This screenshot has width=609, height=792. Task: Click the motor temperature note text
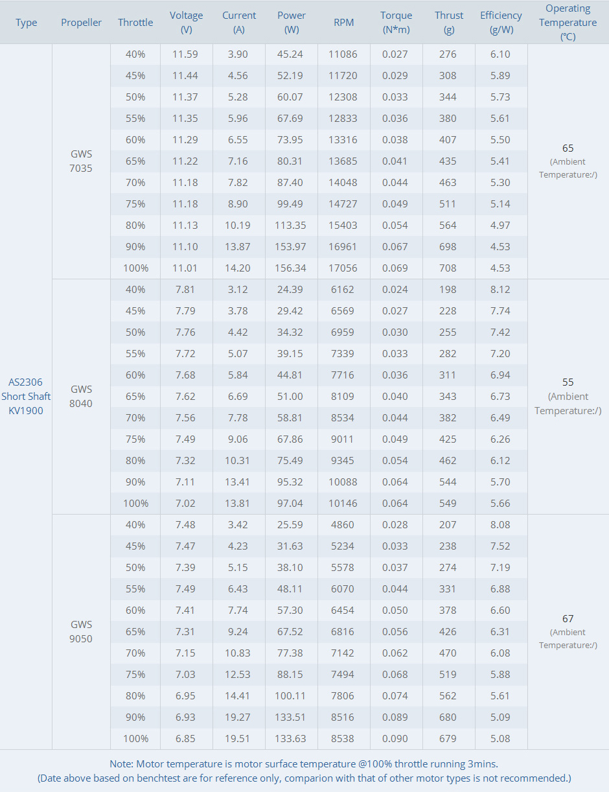click(304, 763)
